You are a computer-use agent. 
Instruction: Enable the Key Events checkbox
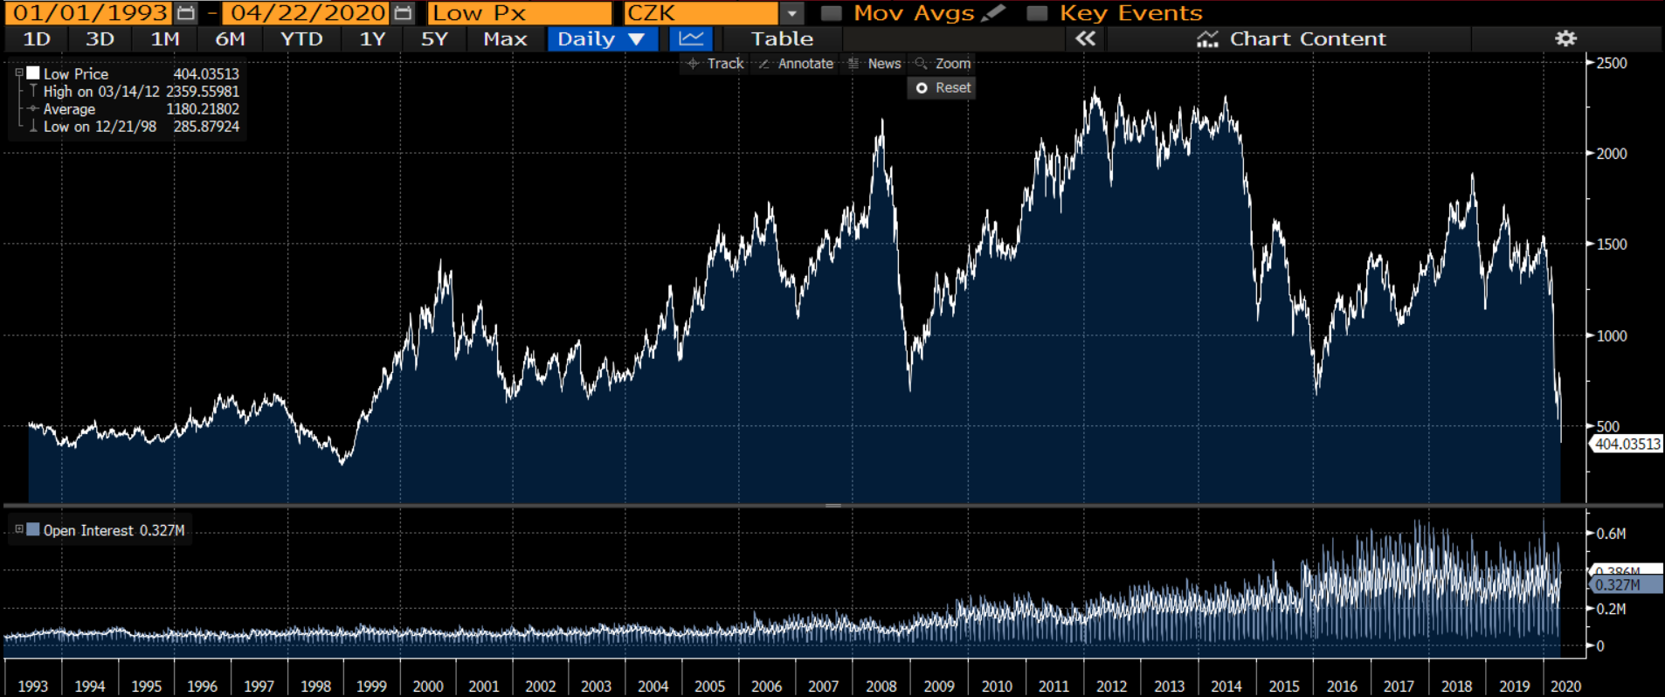[1037, 13]
